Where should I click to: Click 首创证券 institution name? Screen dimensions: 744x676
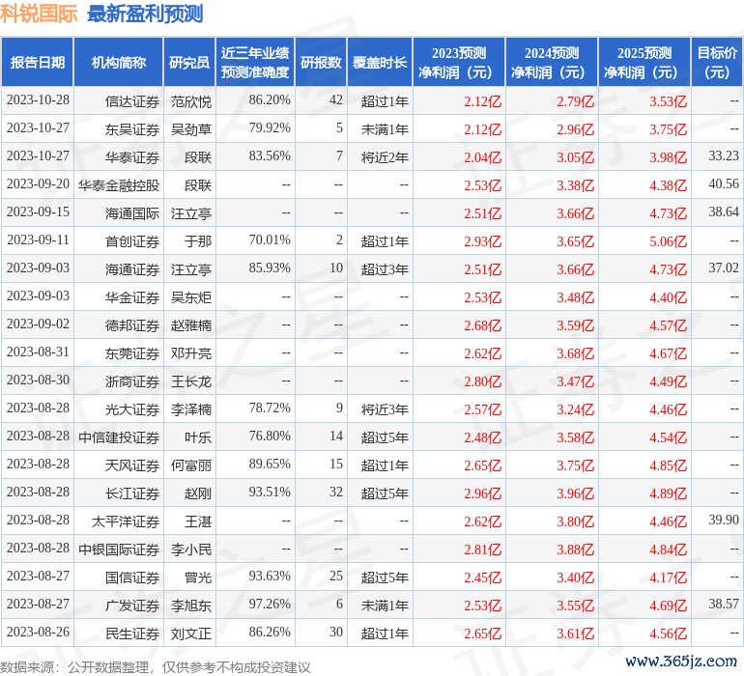pos(132,241)
